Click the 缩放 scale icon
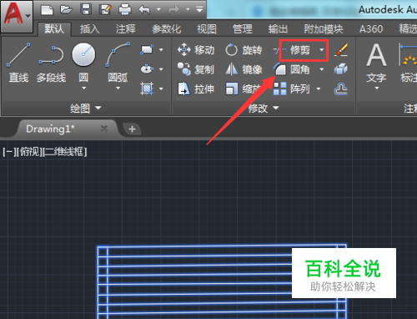 [x=232, y=89]
